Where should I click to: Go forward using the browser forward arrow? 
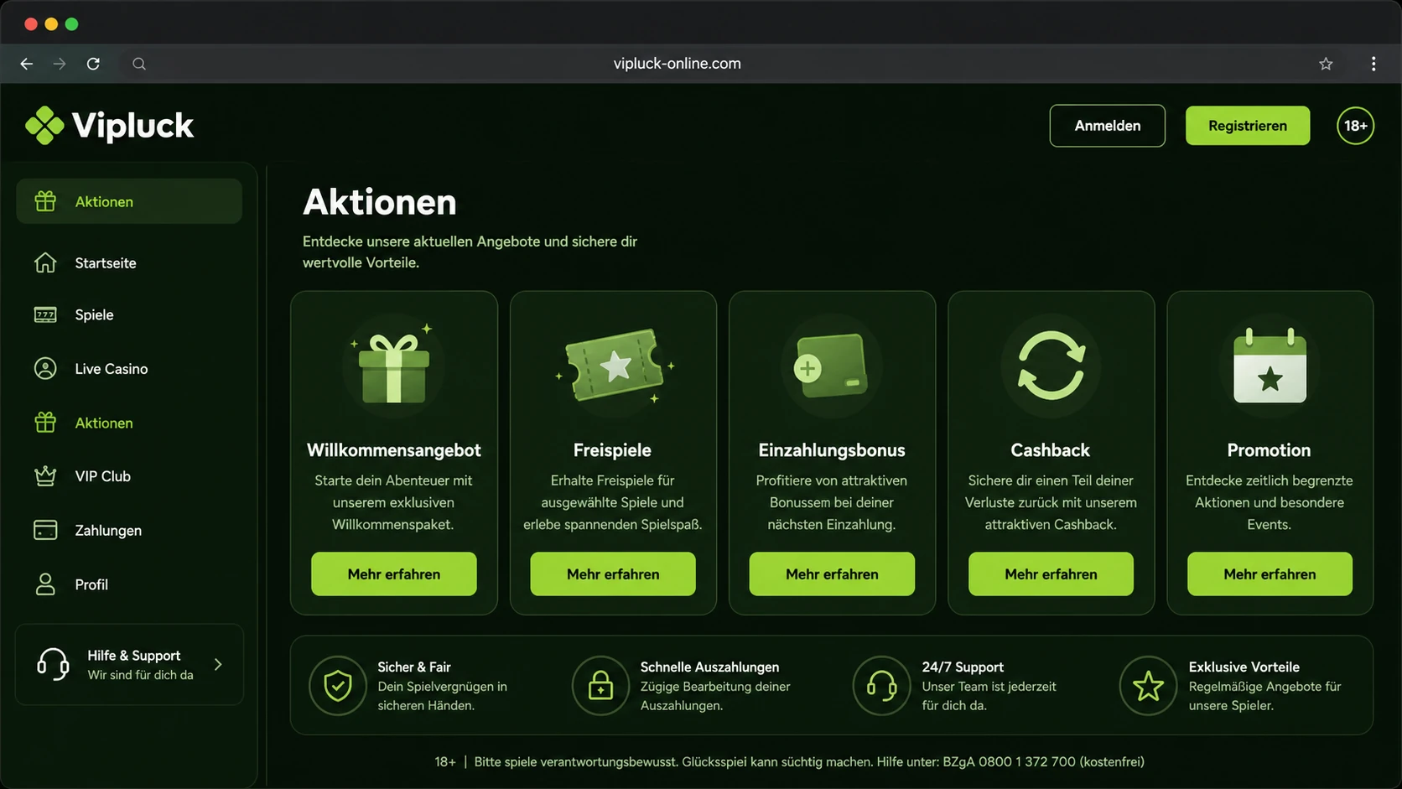tap(60, 64)
